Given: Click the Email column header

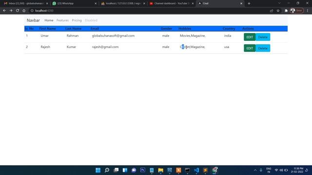Looking at the screenshot, I should pos(95,29).
